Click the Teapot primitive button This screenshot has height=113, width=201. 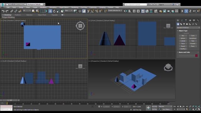183,46
